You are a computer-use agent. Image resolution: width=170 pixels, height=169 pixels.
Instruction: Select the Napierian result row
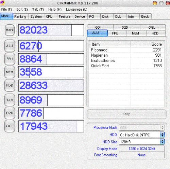[x=126, y=55]
